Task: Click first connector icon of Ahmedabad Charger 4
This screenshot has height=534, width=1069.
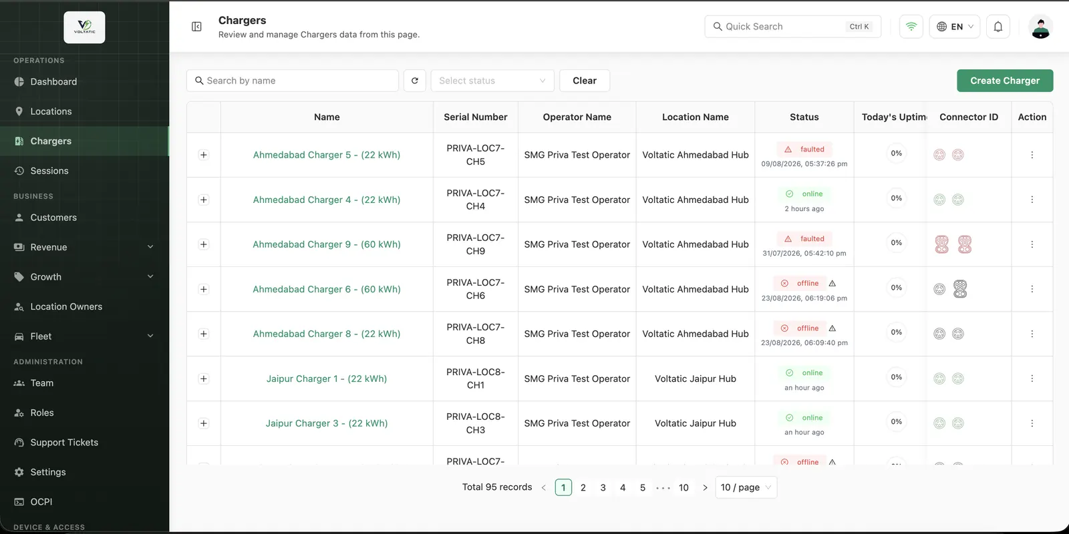Action: [939, 200]
